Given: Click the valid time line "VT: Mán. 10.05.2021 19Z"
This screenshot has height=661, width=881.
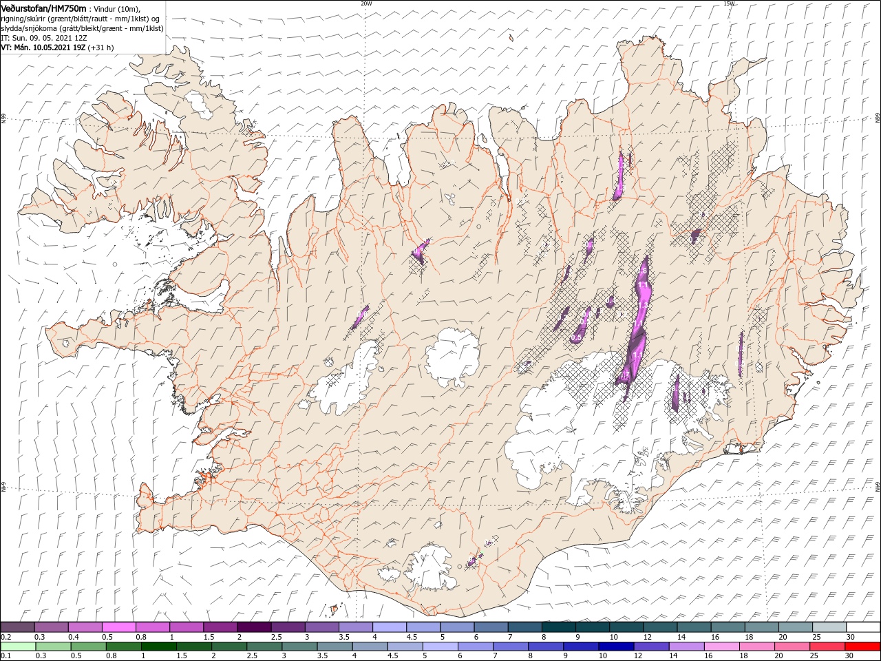Looking at the screenshot, I should pyautogui.click(x=44, y=48).
